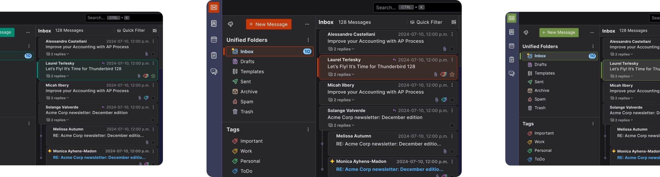
Task: Click Get Messages cloud icon beside orange New Message
Action: pyautogui.click(x=230, y=24)
